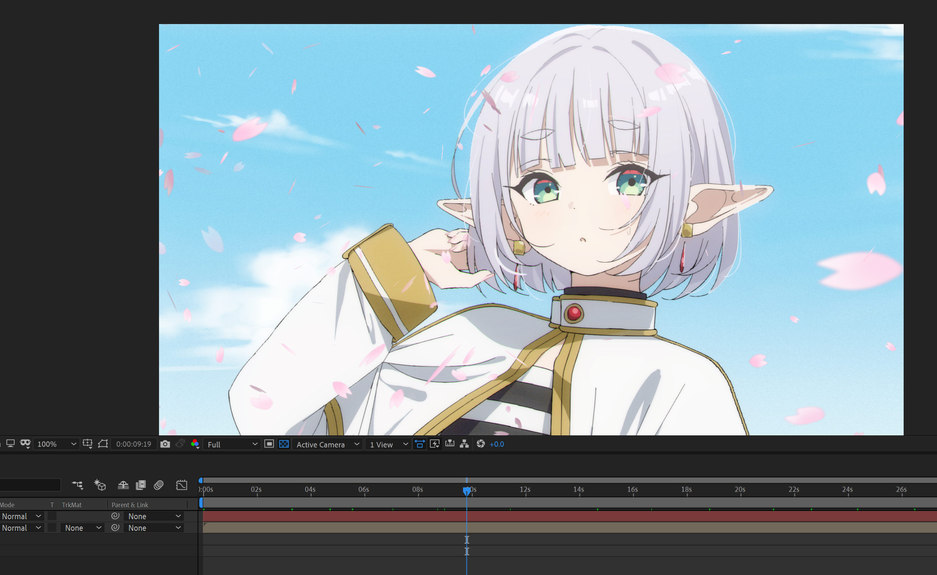
Task: Click the 24s mark on time ruler
Action: 847,489
